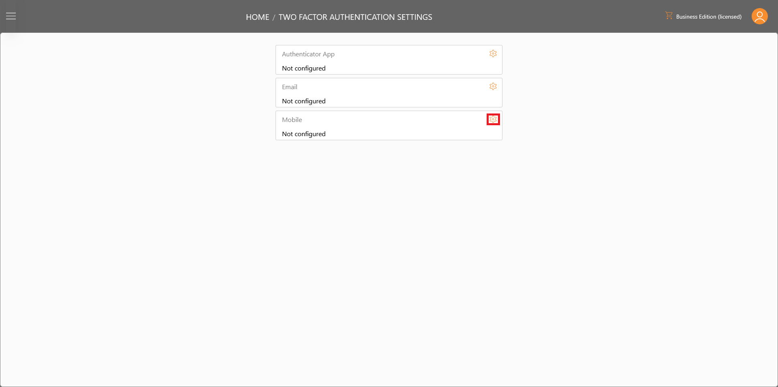
Task: Go to HOME via breadcrumb
Action: pos(257,17)
